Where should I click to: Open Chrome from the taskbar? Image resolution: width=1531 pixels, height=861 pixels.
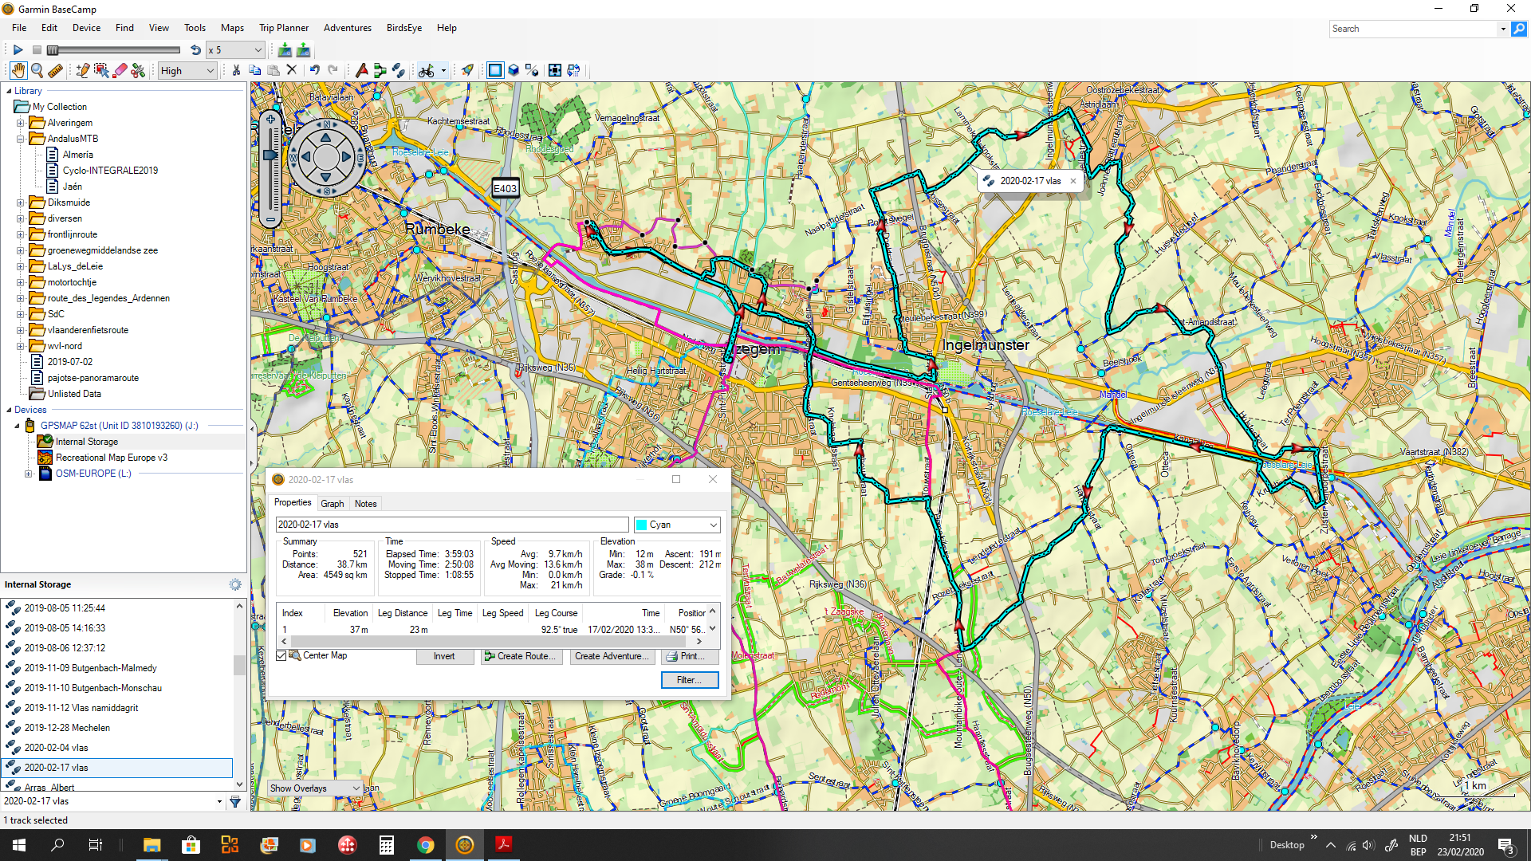426,845
